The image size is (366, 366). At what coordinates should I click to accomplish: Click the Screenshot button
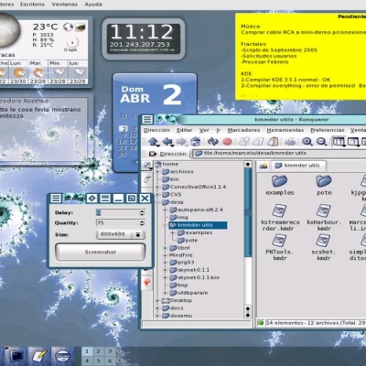(x=100, y=253)
